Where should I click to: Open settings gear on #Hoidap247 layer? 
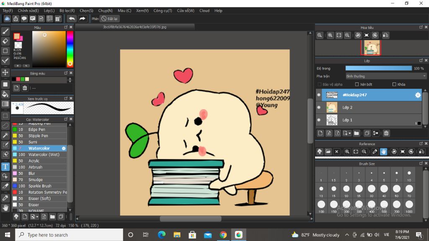click(x=417, y=95)
